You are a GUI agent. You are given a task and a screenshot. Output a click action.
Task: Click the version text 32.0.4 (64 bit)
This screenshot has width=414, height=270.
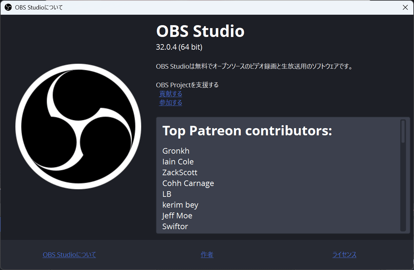179,47
